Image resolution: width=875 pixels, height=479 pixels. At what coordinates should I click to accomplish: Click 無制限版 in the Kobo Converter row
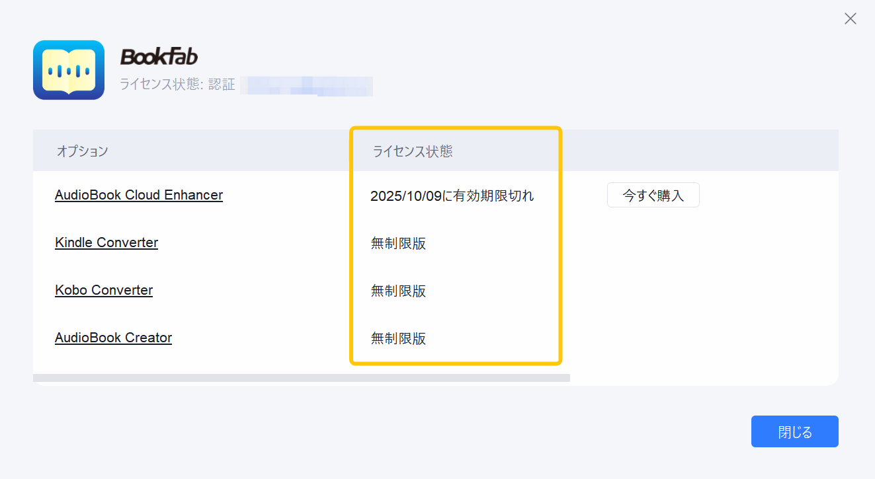[x=398, y=291]
